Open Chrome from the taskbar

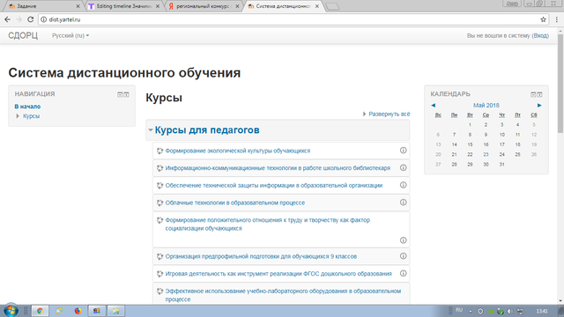[40, 311]
